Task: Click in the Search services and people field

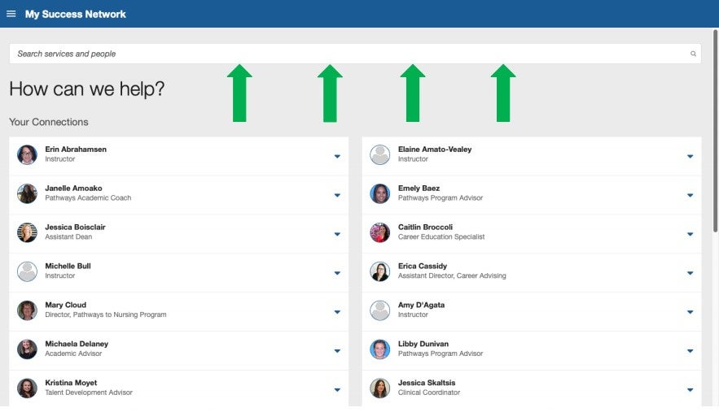Action: pos(350,54)
